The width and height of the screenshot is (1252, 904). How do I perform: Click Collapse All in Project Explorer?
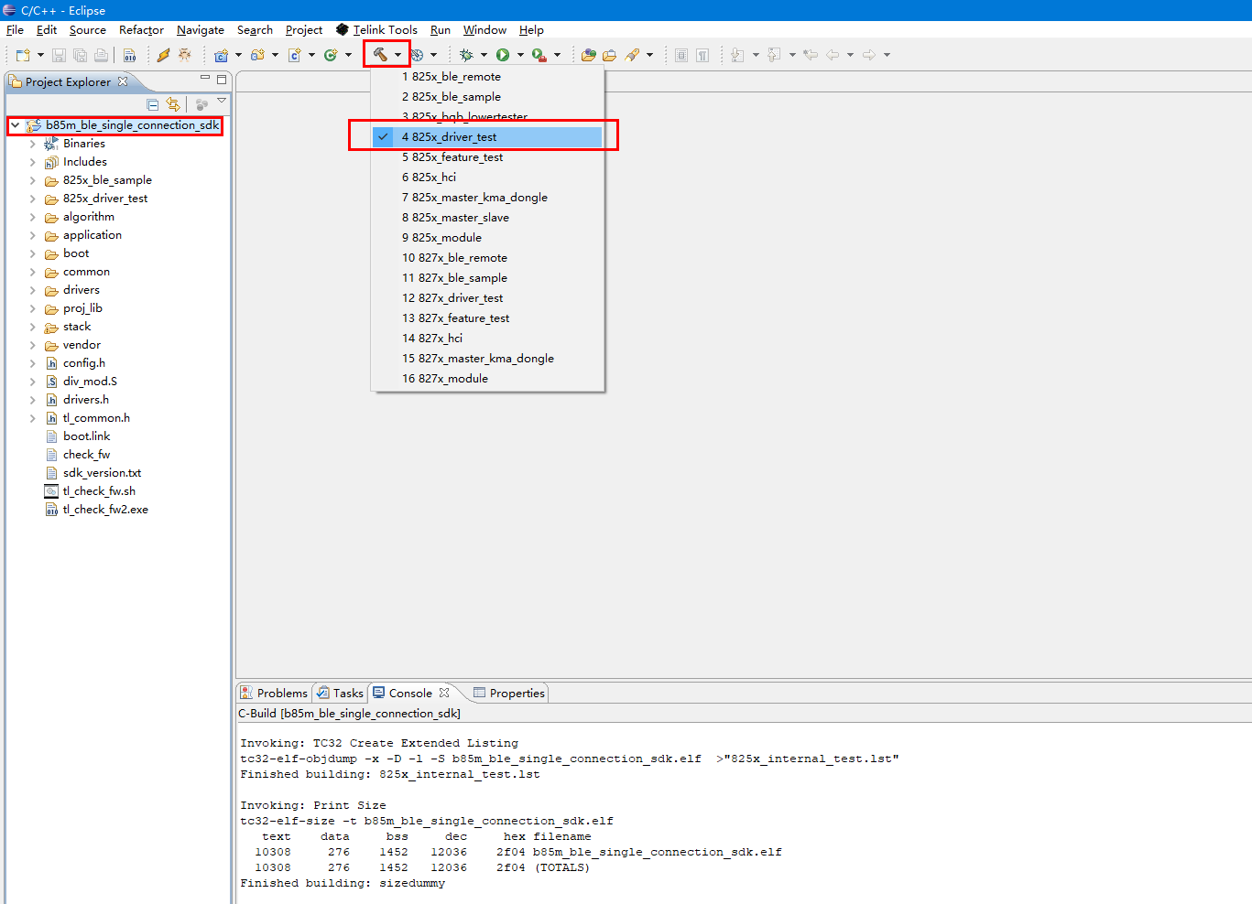point(153,104)
